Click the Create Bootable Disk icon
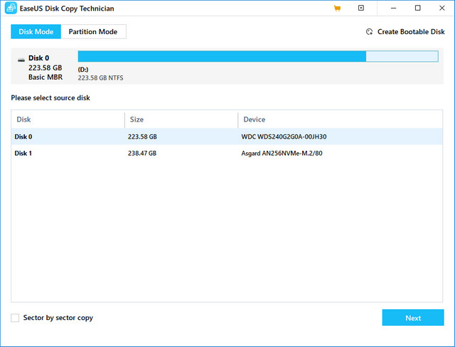The image size is (455, 347). tap(369, 32)
